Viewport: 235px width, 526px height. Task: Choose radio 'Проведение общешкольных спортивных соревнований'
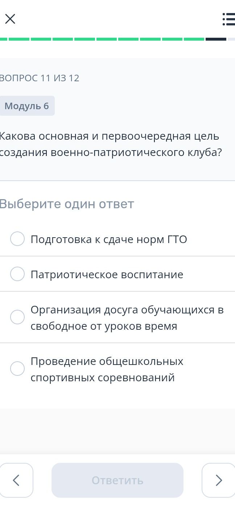coord(17,369)
